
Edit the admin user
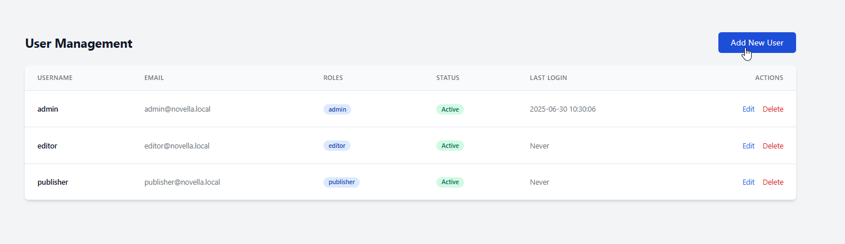[x=748, y=109]
